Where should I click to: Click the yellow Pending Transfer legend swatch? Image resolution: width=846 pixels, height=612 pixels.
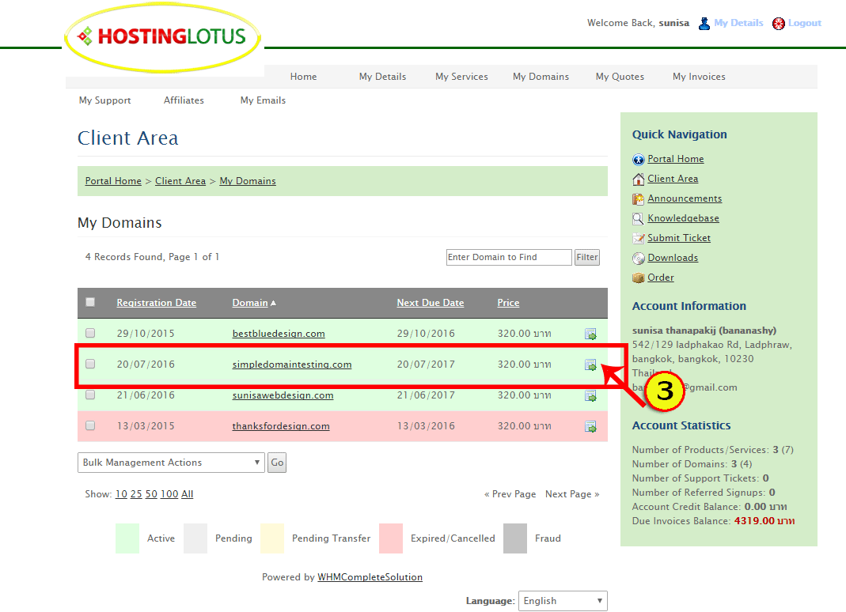click(x=272, y=538)
